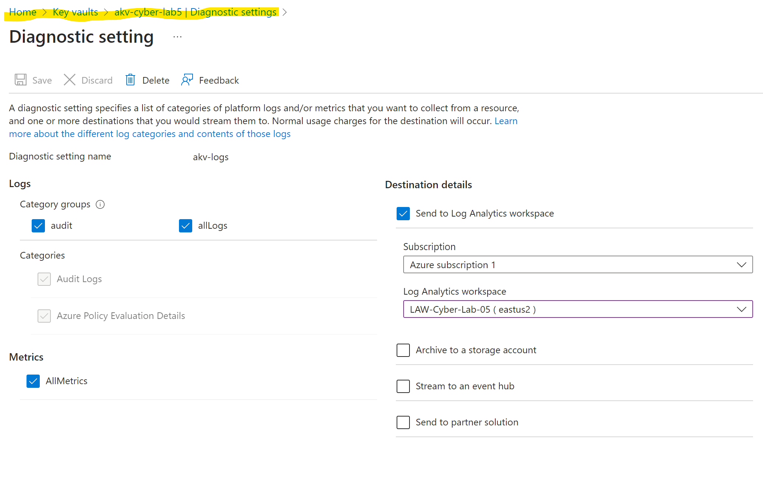Uncheck the audit category group checkbox
This screenshot has width=763, height=495.
(38, 226)
